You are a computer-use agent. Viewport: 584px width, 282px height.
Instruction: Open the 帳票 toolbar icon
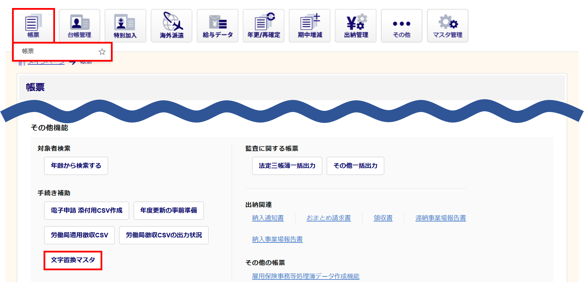click(33, 26)
